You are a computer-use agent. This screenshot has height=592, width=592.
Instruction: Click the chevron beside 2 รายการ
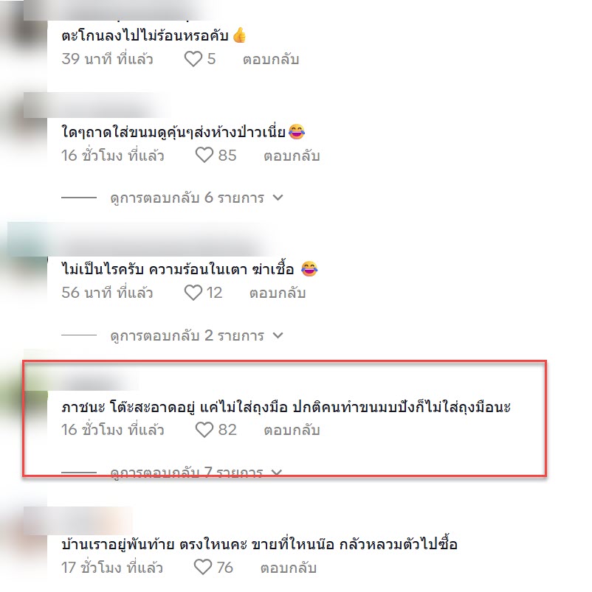click(x=278, y=335)
